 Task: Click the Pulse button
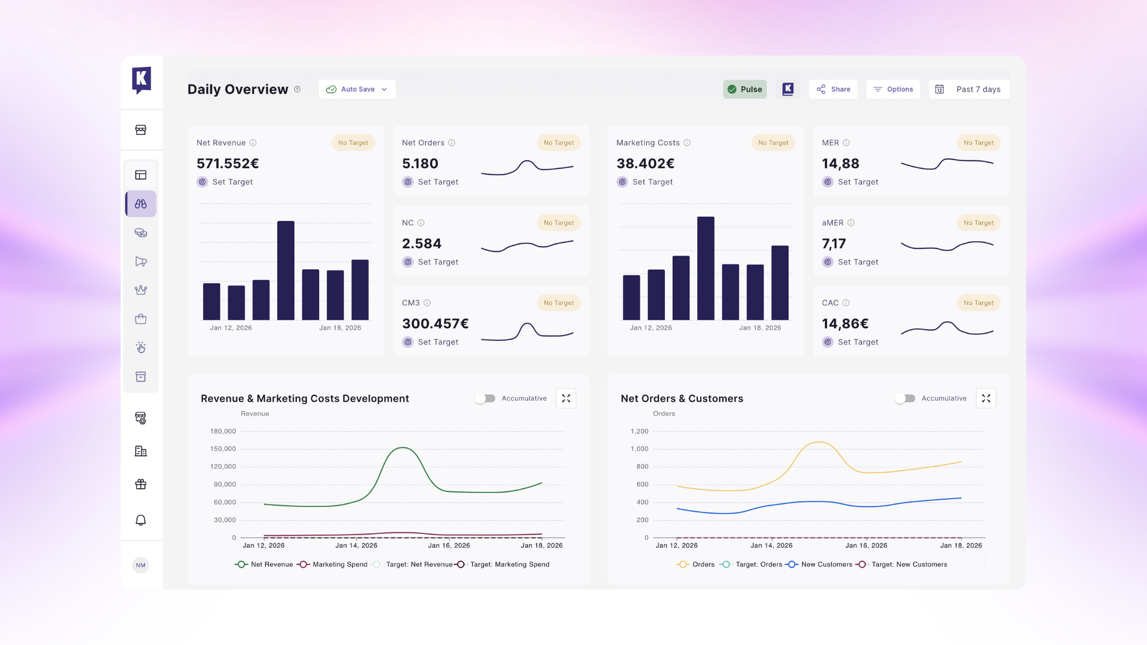pyautogui.click(x=744, y=89)
